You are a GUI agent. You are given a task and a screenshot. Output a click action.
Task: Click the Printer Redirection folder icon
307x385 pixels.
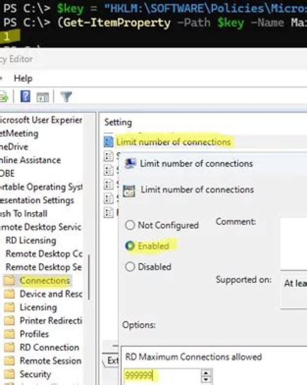tap(9, 321)
